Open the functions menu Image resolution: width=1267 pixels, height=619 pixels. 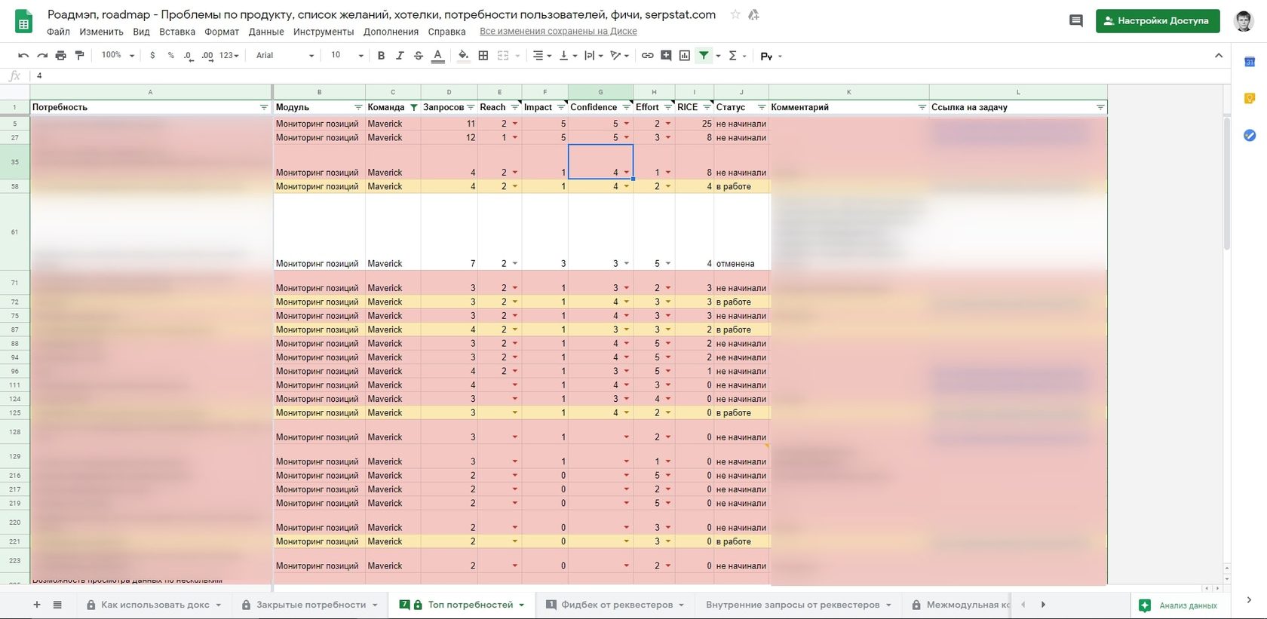pyautogui.click(x=737, y=56)
